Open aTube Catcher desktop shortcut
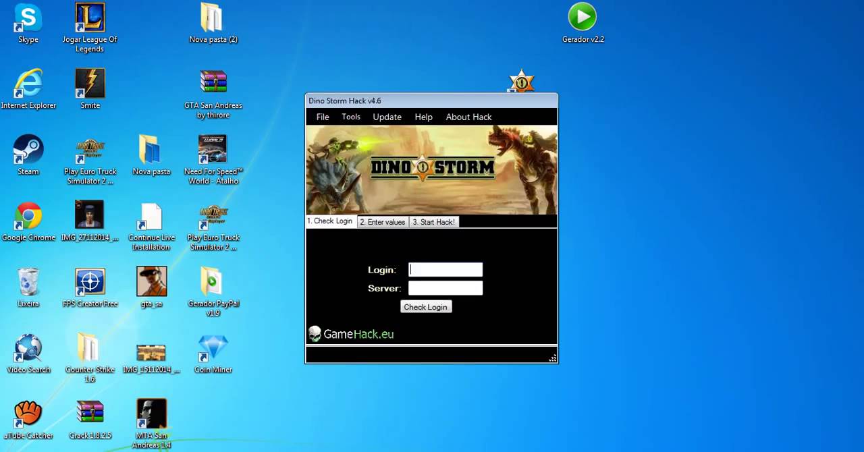 click(28, 420)
